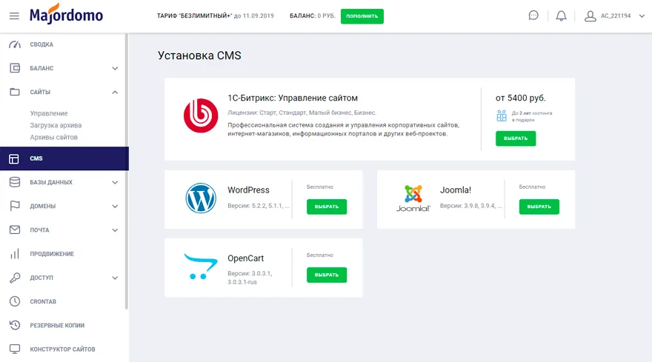Click the sidebar vertical scrollbar
This screenshot has height=362, width=652.
coord(127,171)
